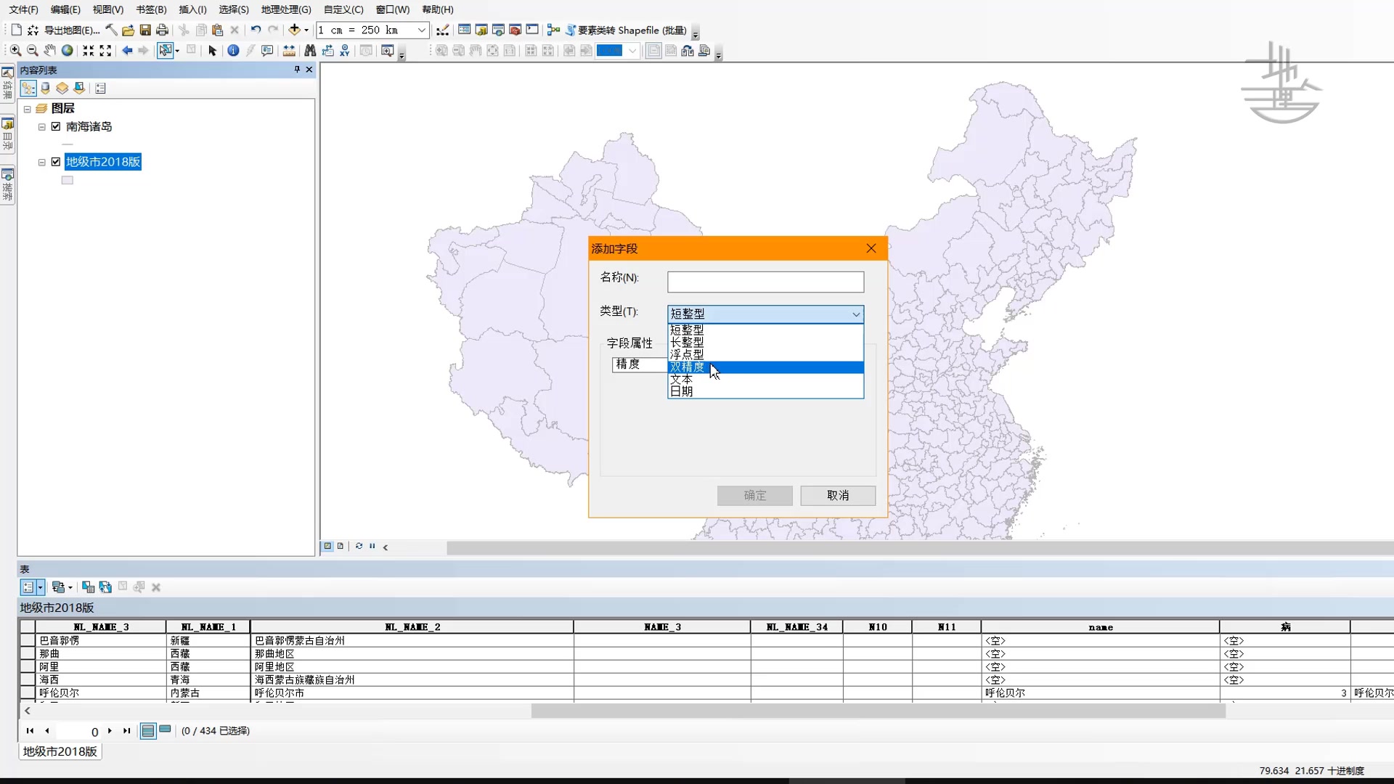The width and height of the screenshot is (1394, 784).
Task: Click the 名称(N) text input field
Action: coord(765,282)
